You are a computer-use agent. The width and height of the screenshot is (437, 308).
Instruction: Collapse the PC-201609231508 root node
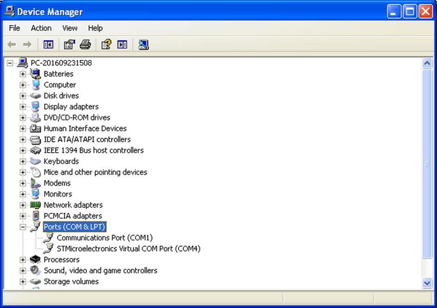click(x=10, y=63)
